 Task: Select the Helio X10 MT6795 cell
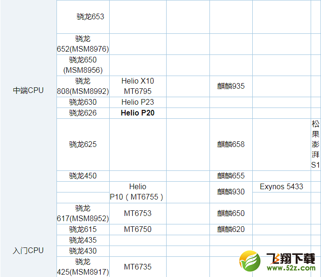coord(137,86)
